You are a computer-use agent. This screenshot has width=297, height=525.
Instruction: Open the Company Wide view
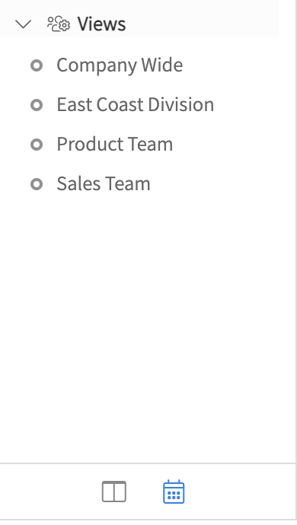(120, 65)
